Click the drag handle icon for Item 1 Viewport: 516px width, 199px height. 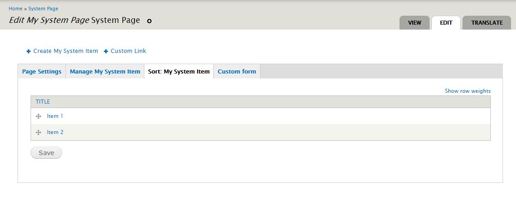pyautogui.click(x=38, y=116)
